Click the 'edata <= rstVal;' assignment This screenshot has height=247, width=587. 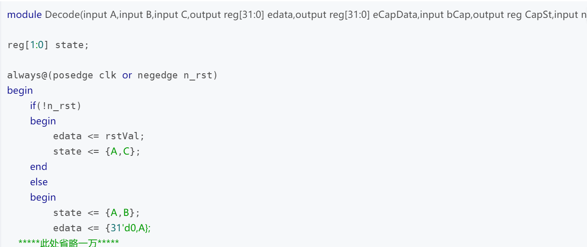click(99, 136)
